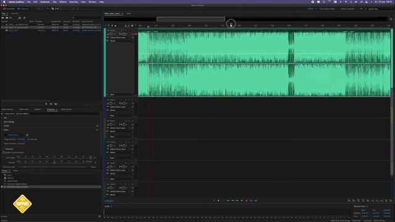Show EQ view in track controls
This screenshot has width=395, height=222.
[x=115, y=26]
